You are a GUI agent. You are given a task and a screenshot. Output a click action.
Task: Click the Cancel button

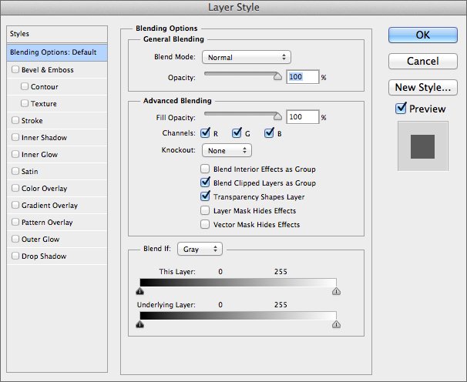422,62
